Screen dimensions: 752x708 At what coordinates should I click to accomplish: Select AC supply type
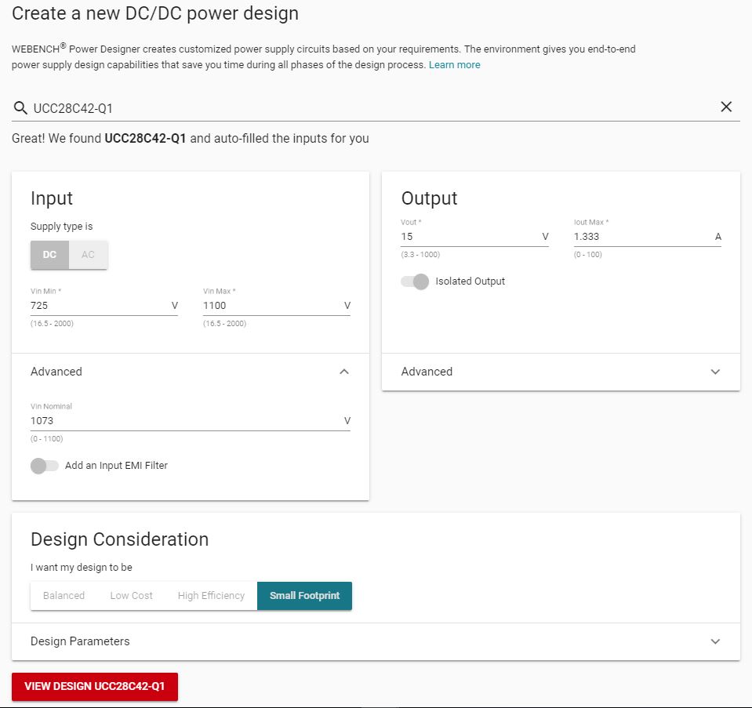point(89,255)
